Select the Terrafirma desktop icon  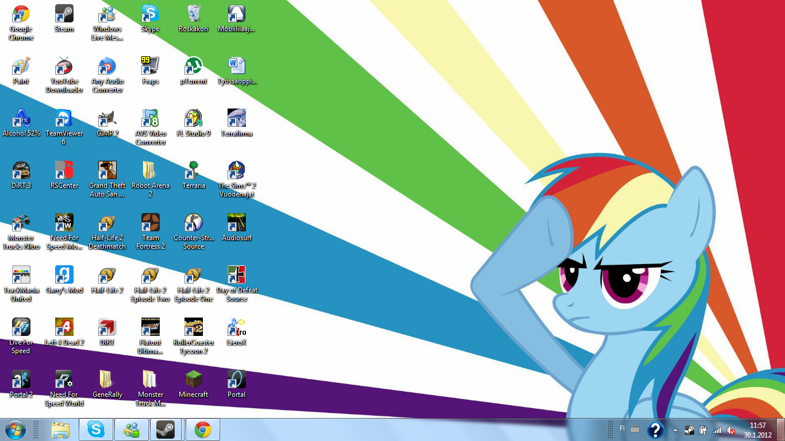(x=237, y=123)
